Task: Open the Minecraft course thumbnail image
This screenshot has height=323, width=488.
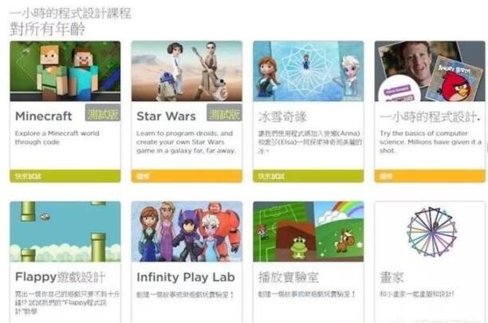Action: click(x=65, y=71)
